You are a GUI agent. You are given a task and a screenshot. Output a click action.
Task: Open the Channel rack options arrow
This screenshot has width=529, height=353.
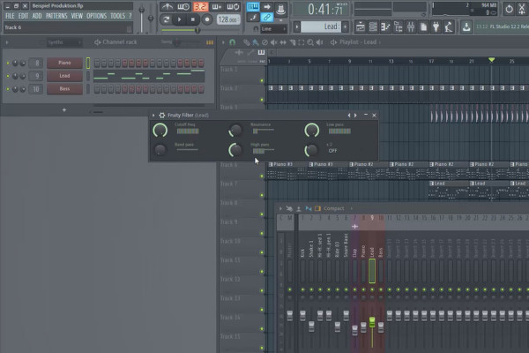(x=7, y=42)
